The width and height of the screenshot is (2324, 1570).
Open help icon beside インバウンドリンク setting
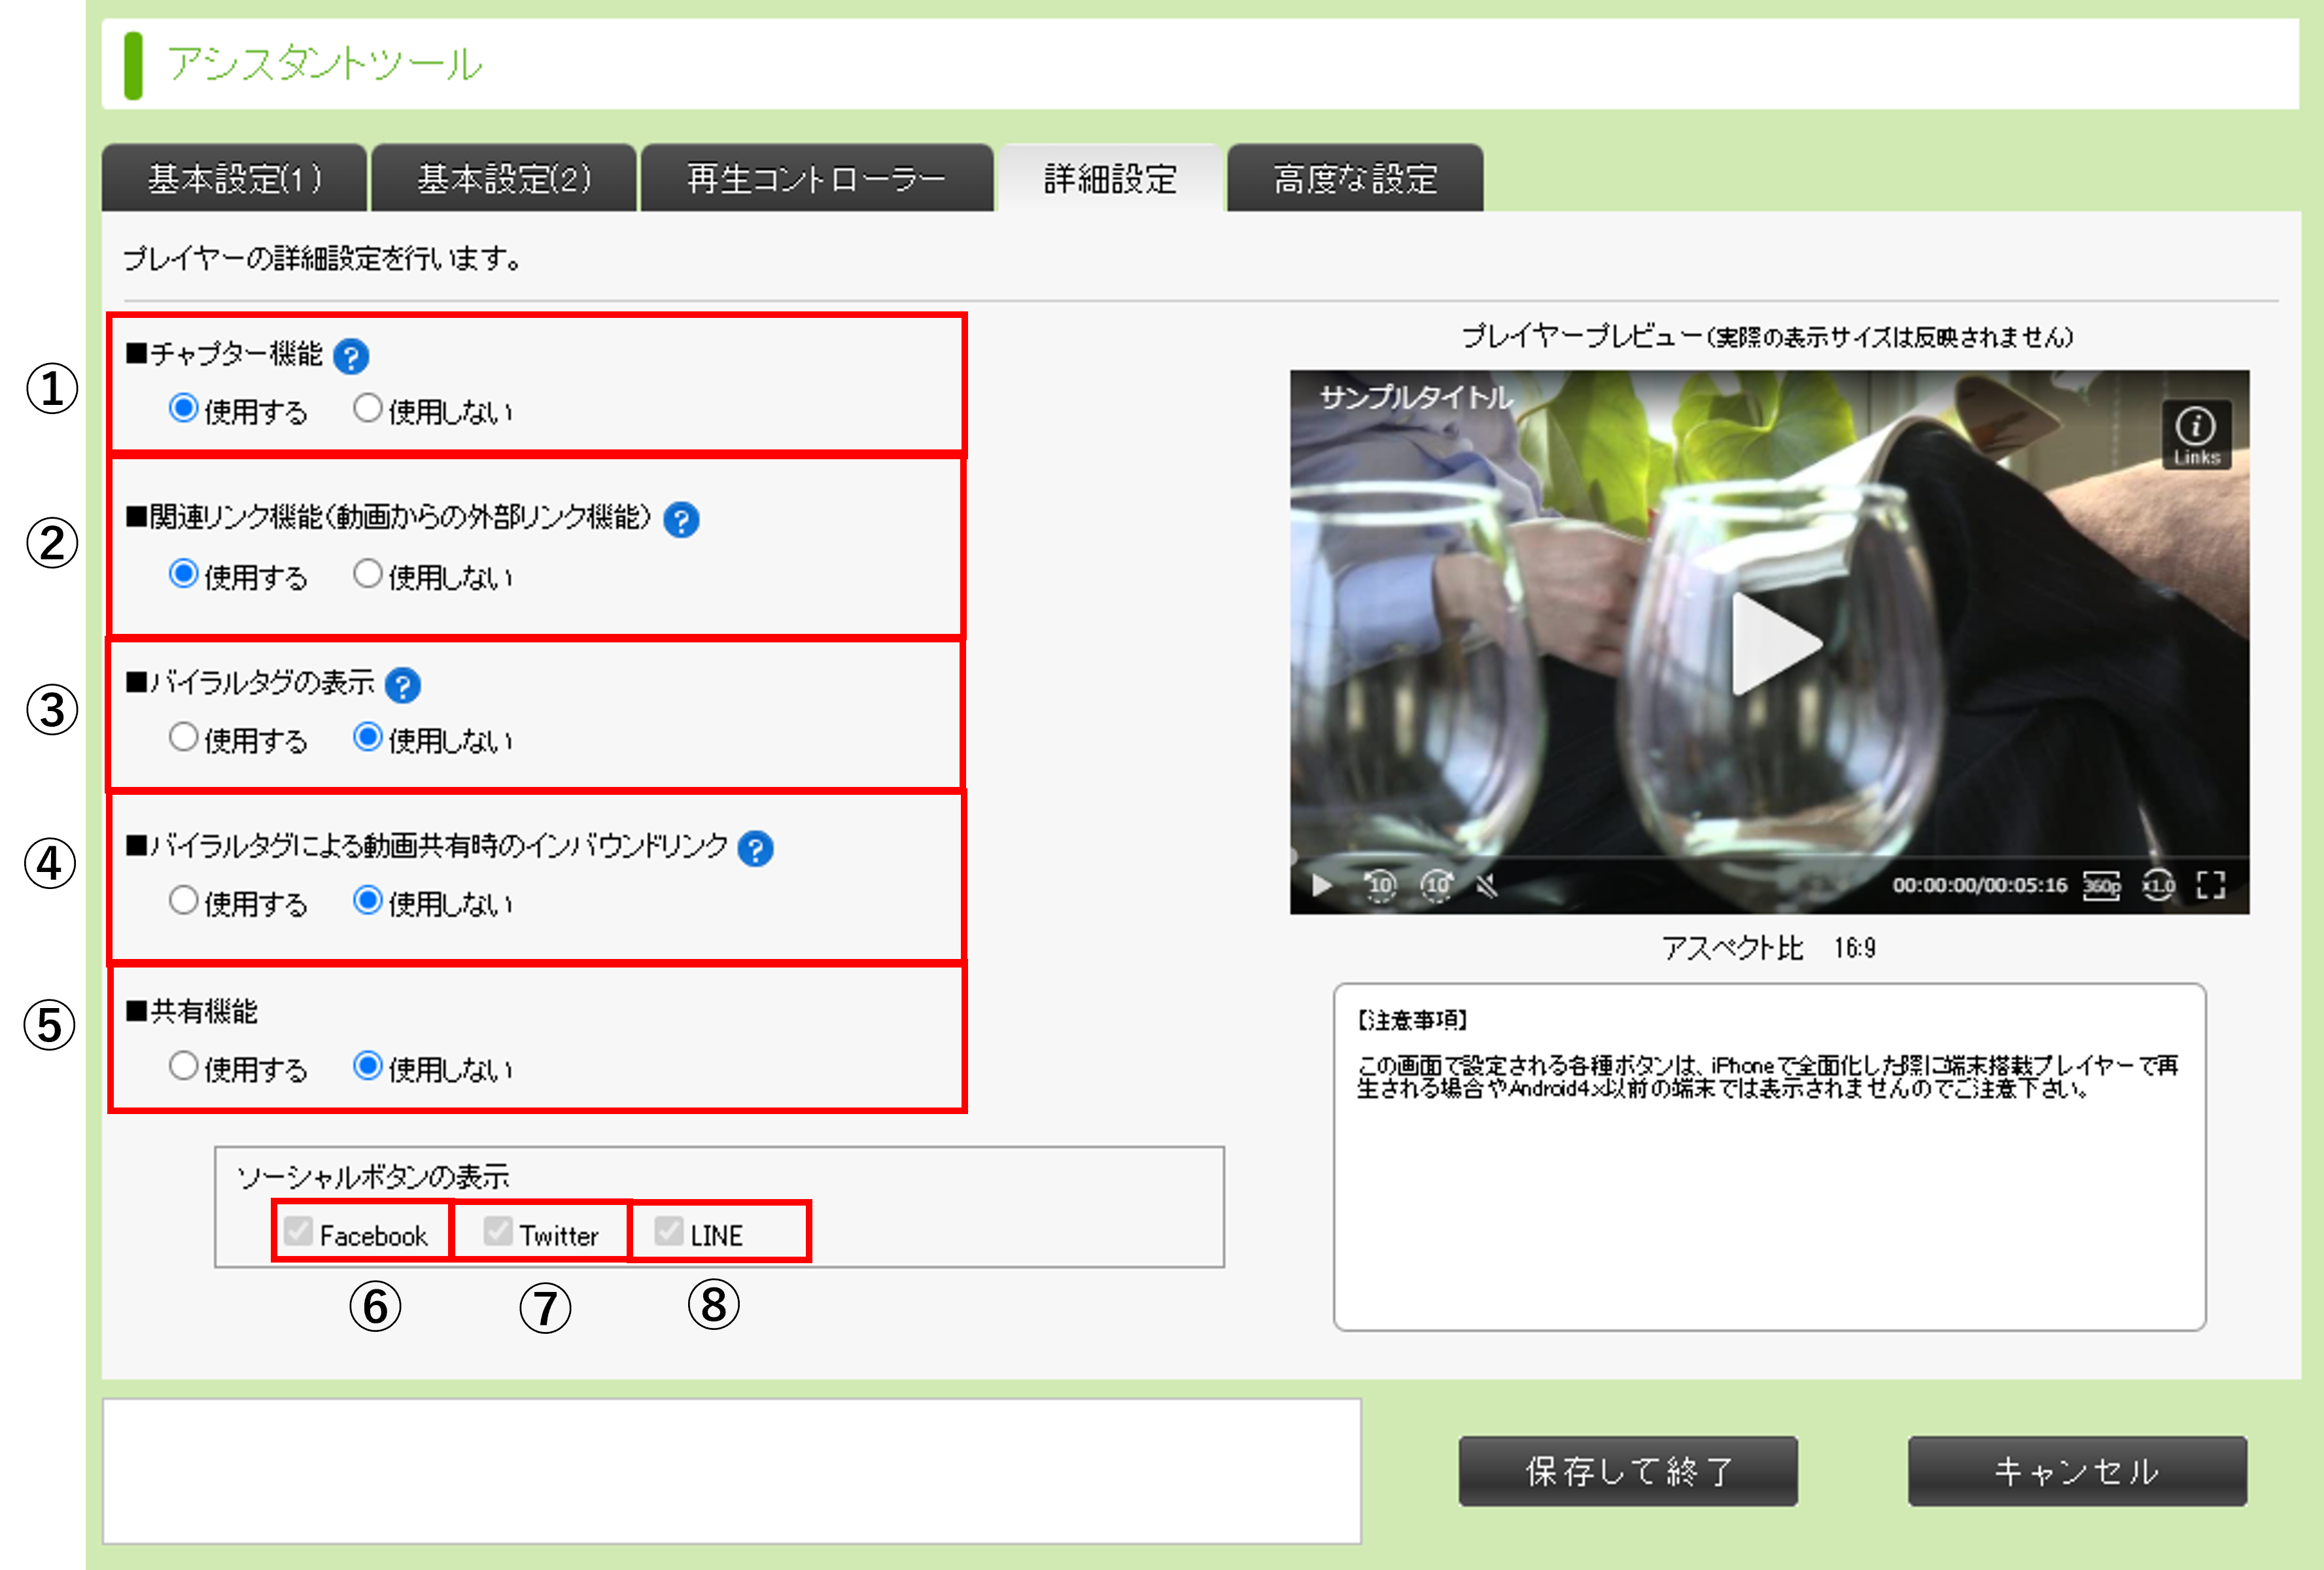[755, 849]
